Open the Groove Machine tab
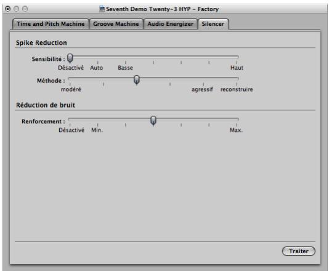The width and height of the screenshot is (329, 271). pyautogui.click(x=116, y=24)
